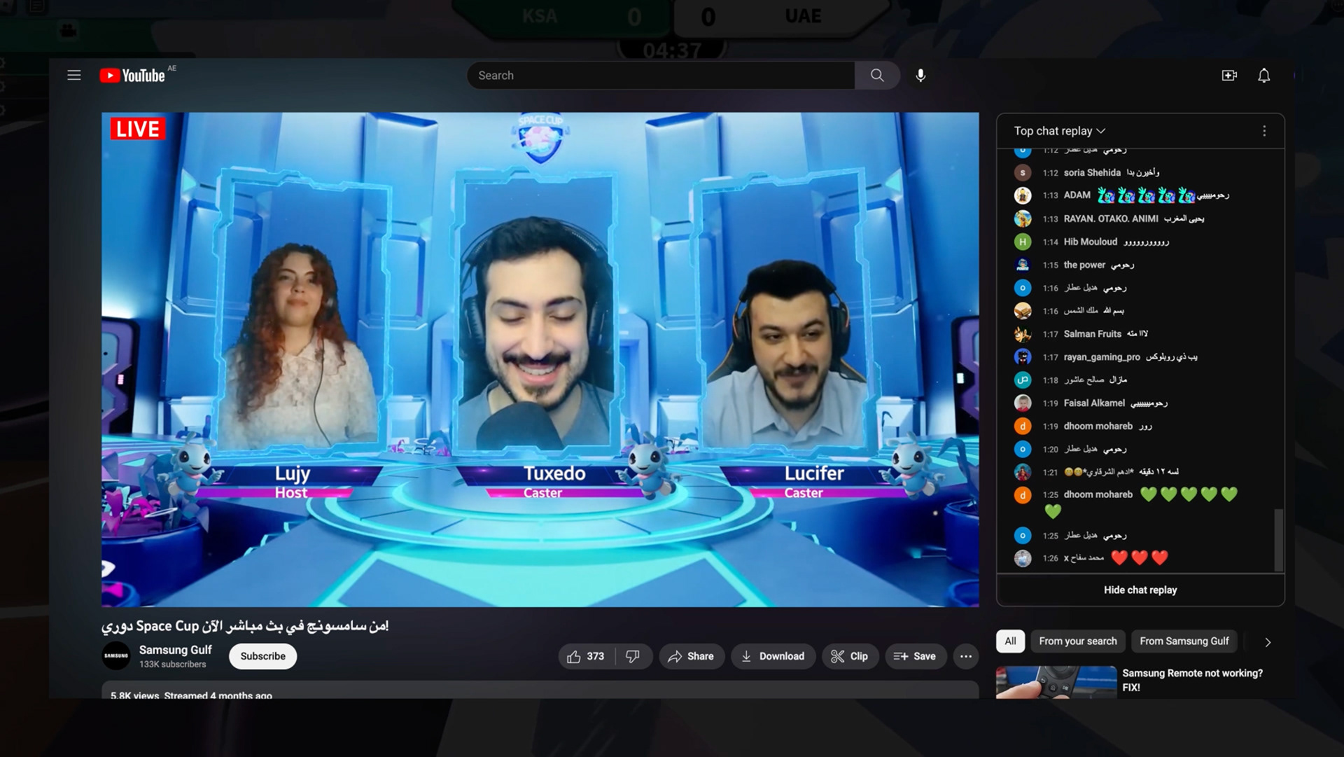The image size is (1344, 757).
Task: Click the 5.8K views description text
Action: pyautogui.click(x=191, y=695)
